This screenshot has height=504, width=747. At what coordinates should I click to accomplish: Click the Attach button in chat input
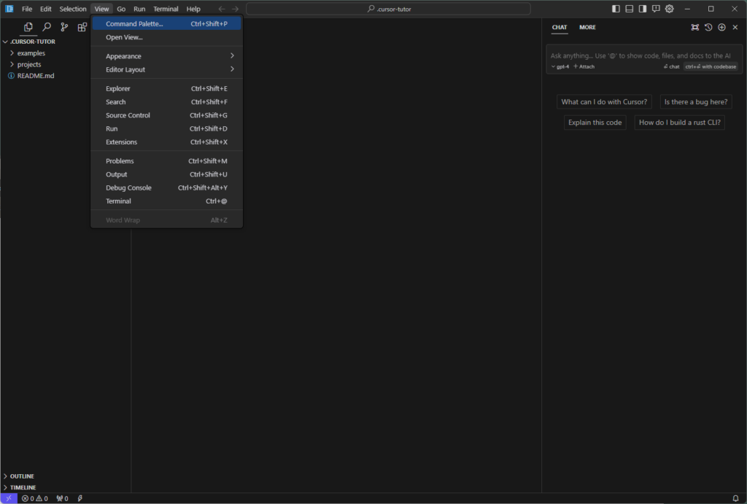[584, 66]
